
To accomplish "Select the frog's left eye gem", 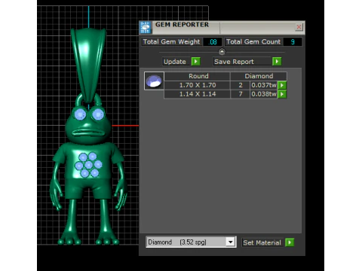I will (80, 114).
